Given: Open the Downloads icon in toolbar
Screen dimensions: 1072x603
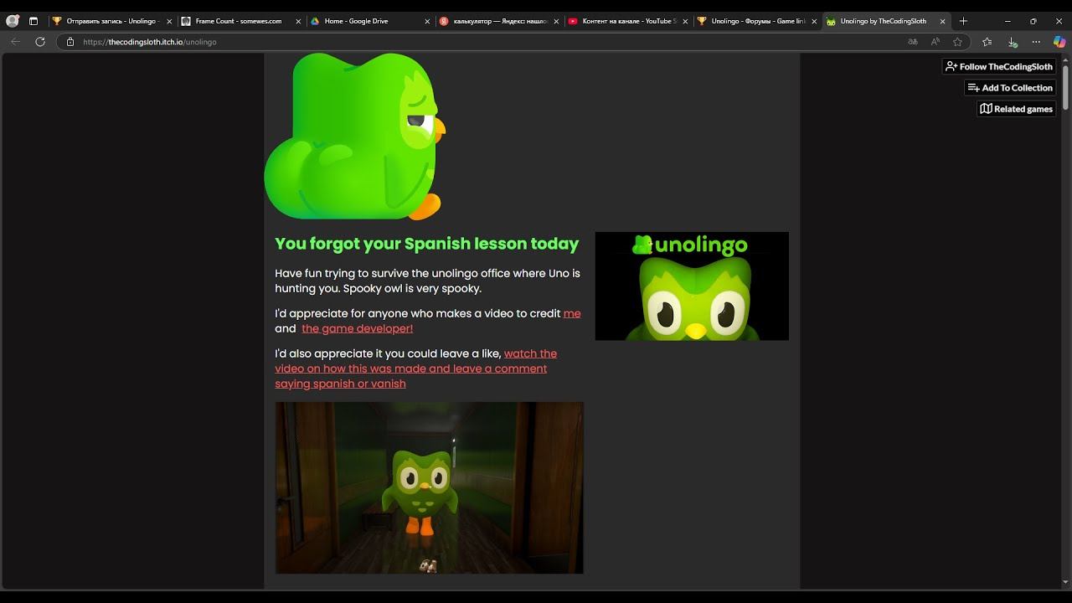Looking at the screenshot, I should point(1013,42).
